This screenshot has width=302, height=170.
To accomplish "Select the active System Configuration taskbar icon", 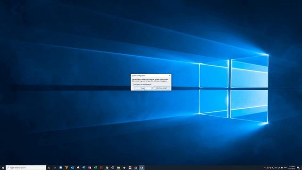I will (x=142, y=168).
